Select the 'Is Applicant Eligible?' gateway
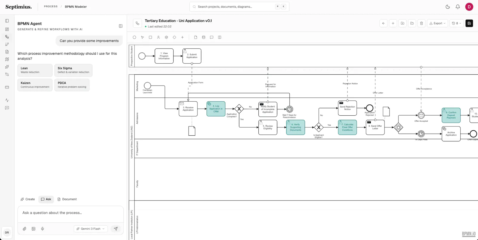 tap(319, 127)
